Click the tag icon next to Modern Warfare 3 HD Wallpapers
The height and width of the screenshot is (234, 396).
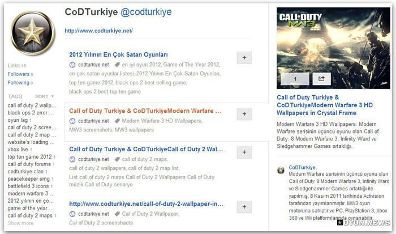click(117, 121)
